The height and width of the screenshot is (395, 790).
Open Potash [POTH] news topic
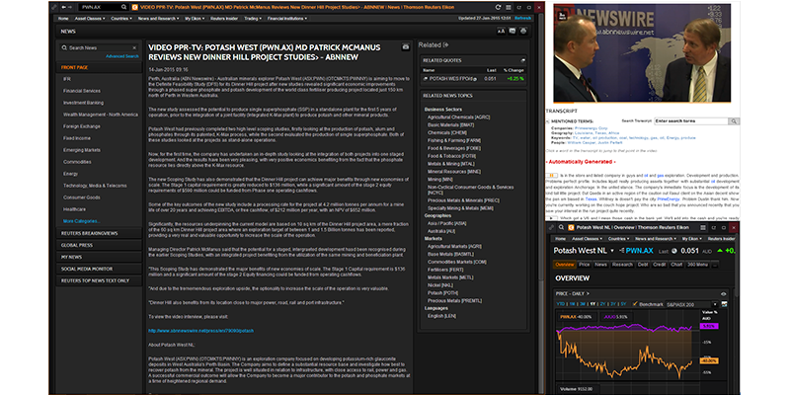point(440,292)
